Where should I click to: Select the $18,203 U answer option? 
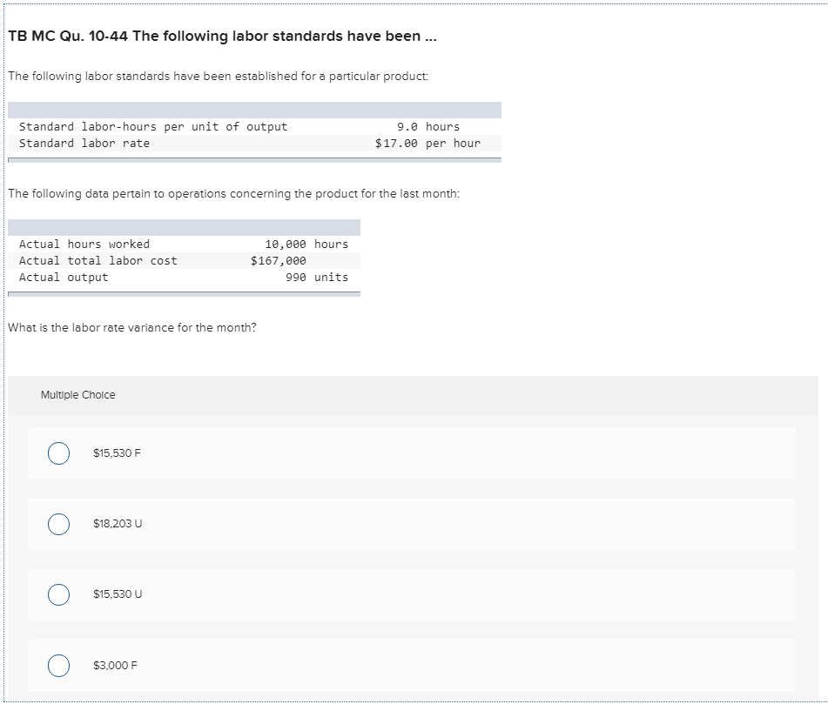click(x=59, y=523)
